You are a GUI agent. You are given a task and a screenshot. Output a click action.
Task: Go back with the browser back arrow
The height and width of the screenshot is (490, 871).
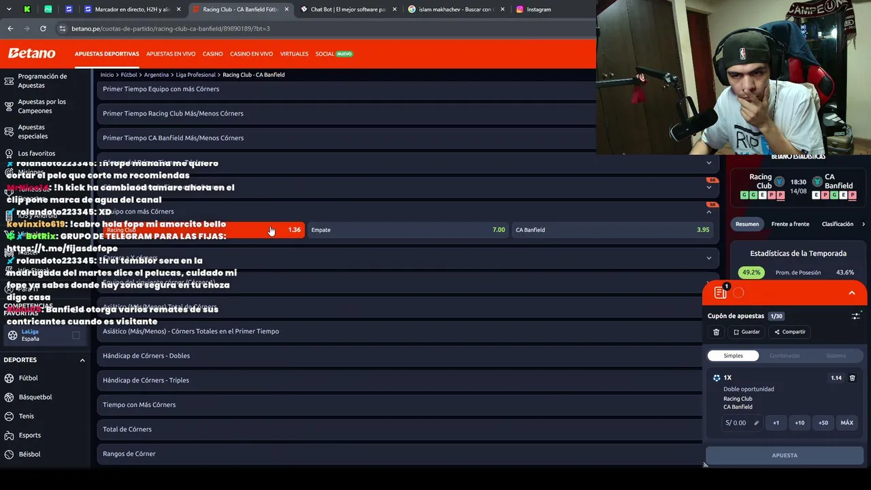tap(10, 29)
